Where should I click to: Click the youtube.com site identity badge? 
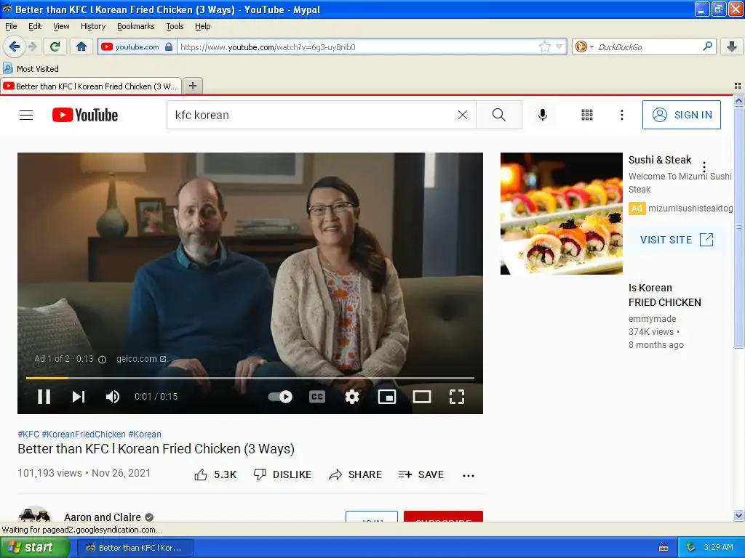[x=137, y=46]
